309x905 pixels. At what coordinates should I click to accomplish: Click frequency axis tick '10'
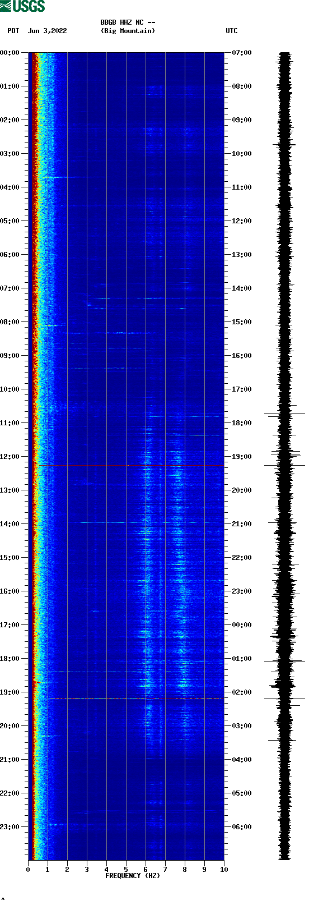[x=224, y=870]
